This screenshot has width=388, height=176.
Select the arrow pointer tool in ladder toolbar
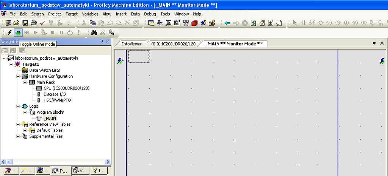[x=294, y=23]
